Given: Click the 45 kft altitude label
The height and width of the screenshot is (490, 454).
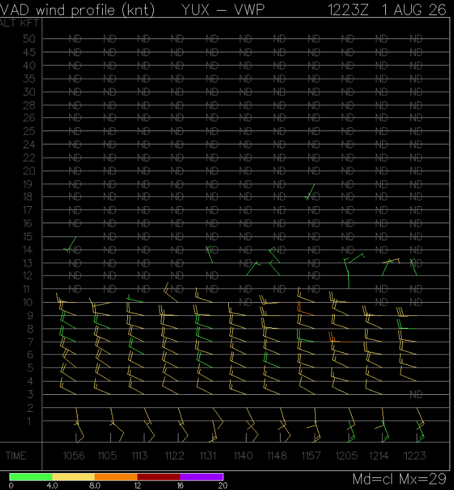Looking at the screenshot, I should pos(29,52).
